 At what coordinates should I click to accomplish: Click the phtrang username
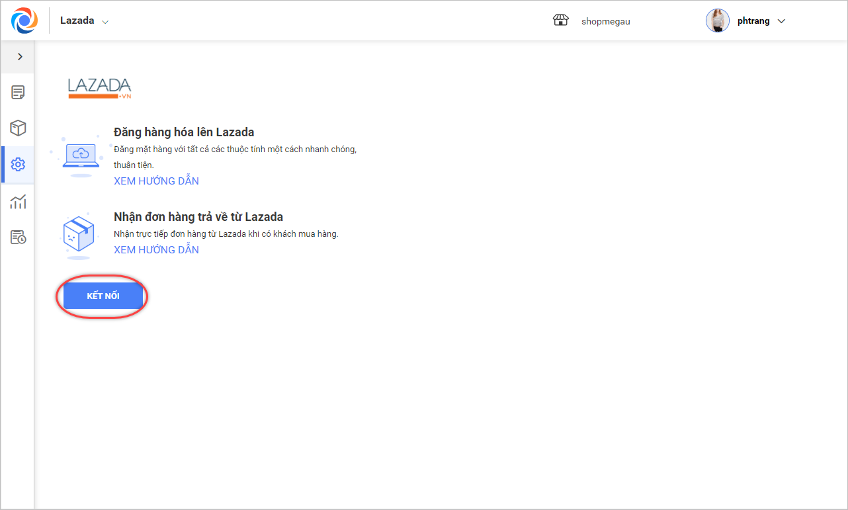pyautogui.click(x=753, y=21)
